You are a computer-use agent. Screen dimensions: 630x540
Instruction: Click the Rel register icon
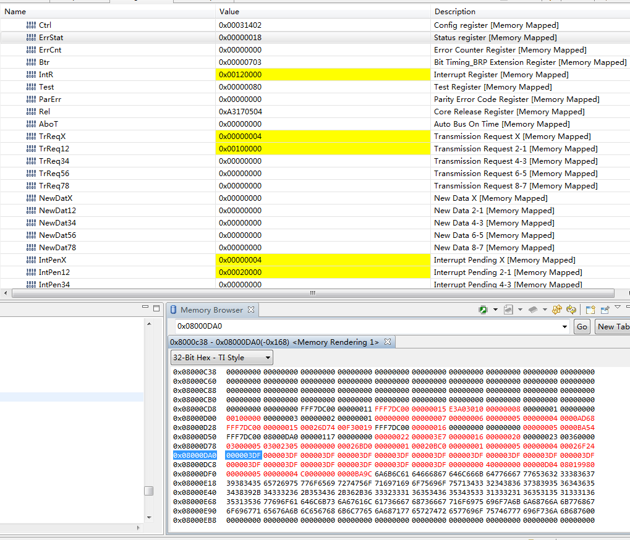click(32, 112)
